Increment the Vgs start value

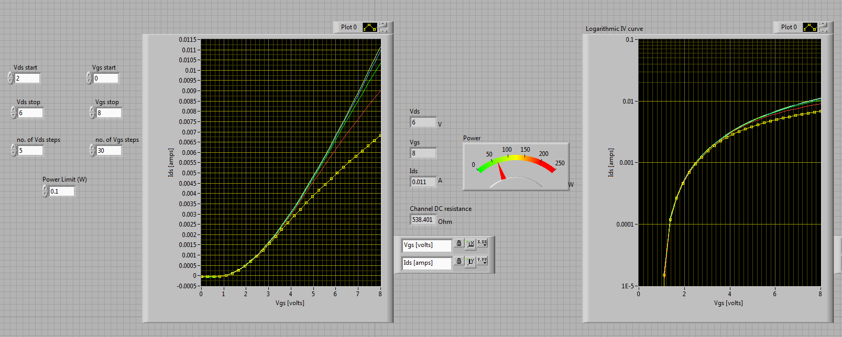[x=89, y=75]
